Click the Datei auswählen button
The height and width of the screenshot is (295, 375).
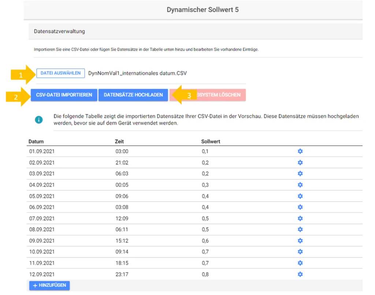60,73
